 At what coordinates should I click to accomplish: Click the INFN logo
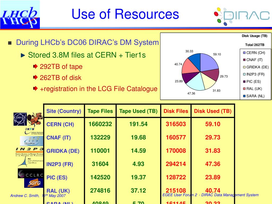pyautogui.click(x=34, y=131)
